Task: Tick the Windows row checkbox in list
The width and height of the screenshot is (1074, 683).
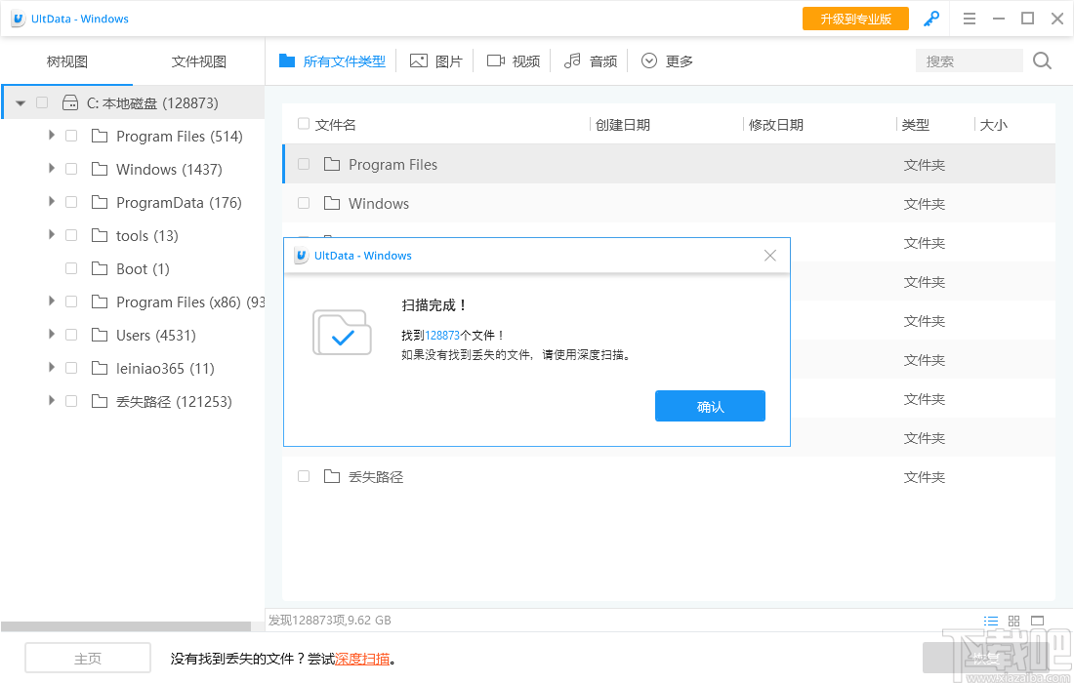Action: click(x=304, y=203)
